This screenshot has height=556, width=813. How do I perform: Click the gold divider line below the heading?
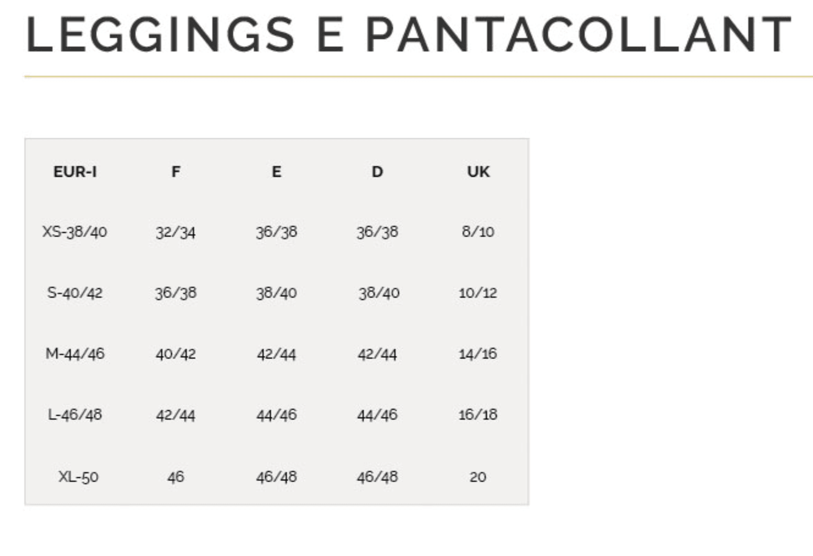point(418,77)
